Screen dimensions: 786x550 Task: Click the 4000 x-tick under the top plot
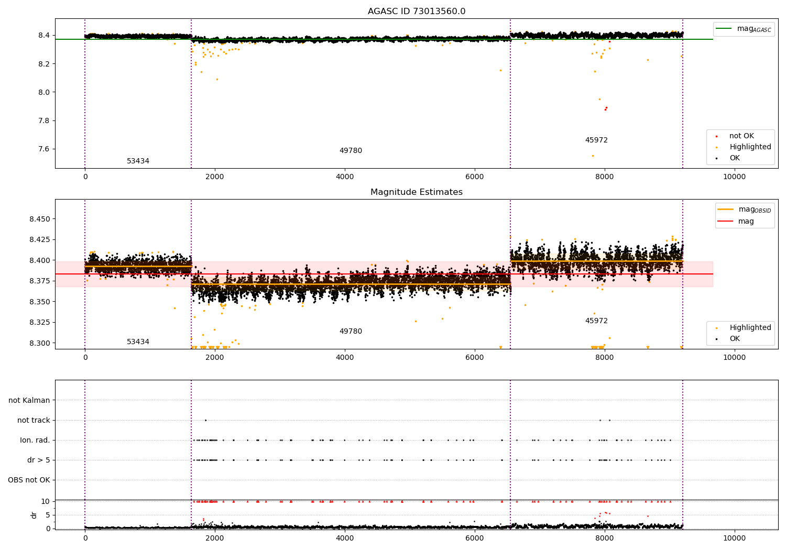click(345, 177)
